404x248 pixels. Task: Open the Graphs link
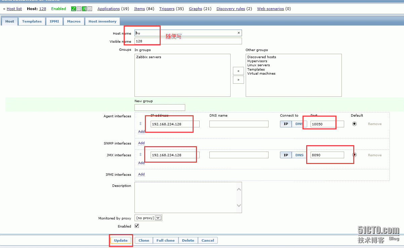coord(196,9)
